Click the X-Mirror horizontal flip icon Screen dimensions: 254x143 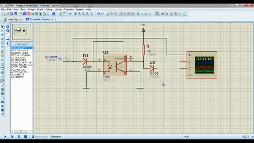tap(8, 40)
